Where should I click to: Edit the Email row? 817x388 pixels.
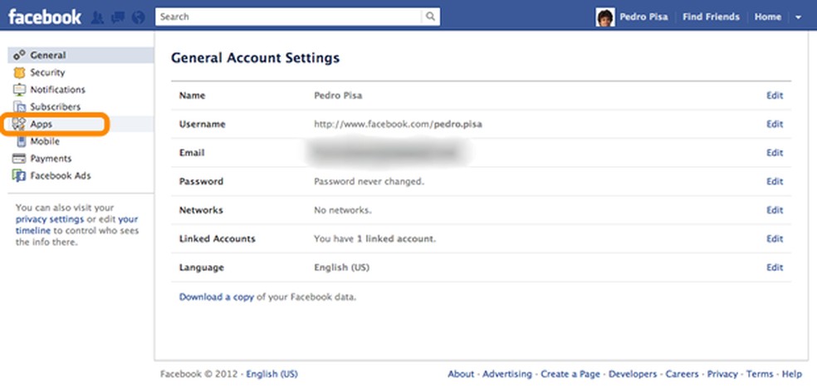775,153
